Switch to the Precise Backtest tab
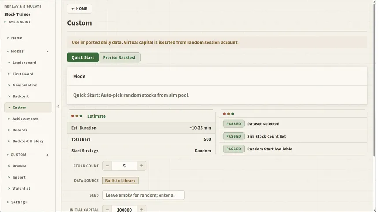Screen dimensions: 379x212 coord(119,58)
